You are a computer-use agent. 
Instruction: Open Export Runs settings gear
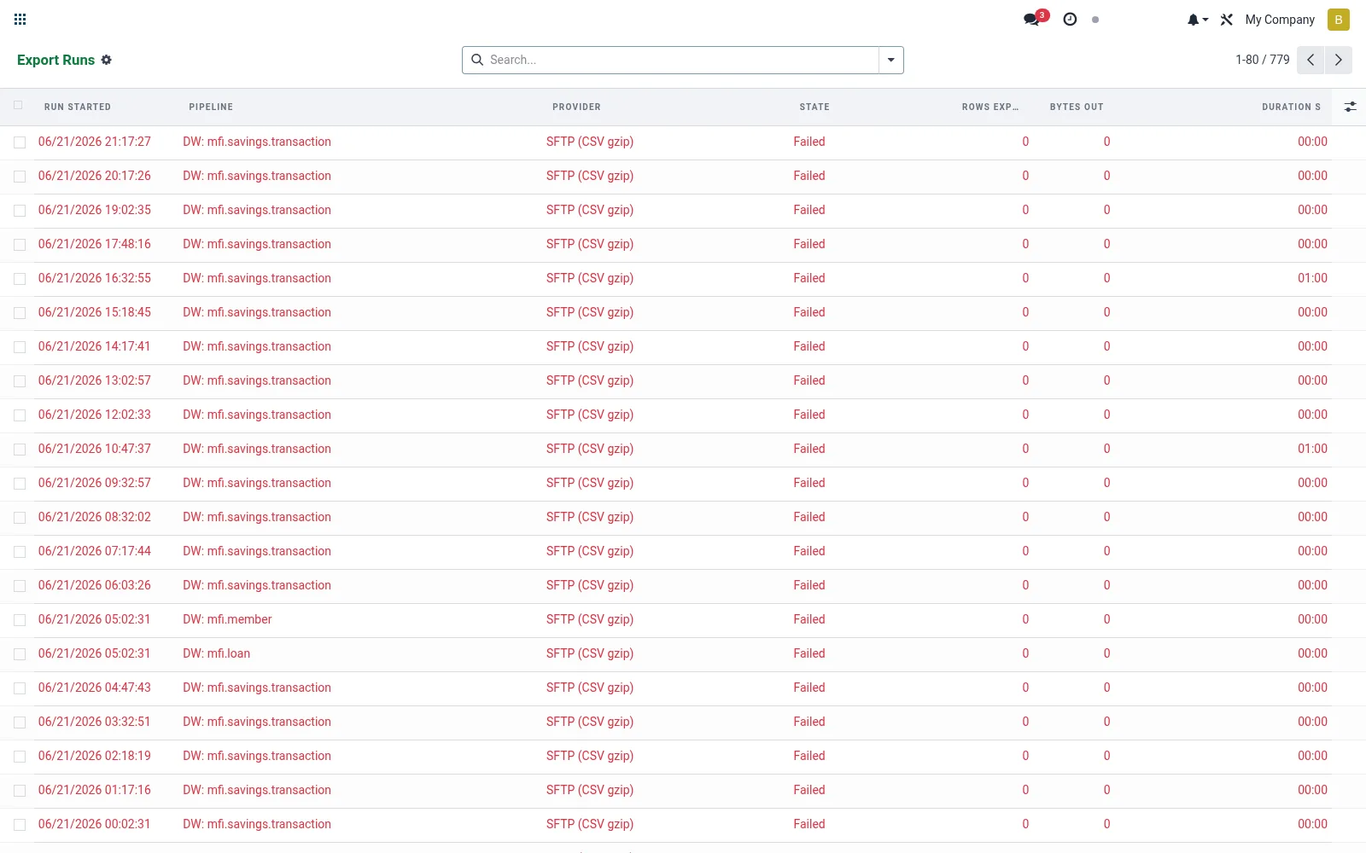click(107, 60)
